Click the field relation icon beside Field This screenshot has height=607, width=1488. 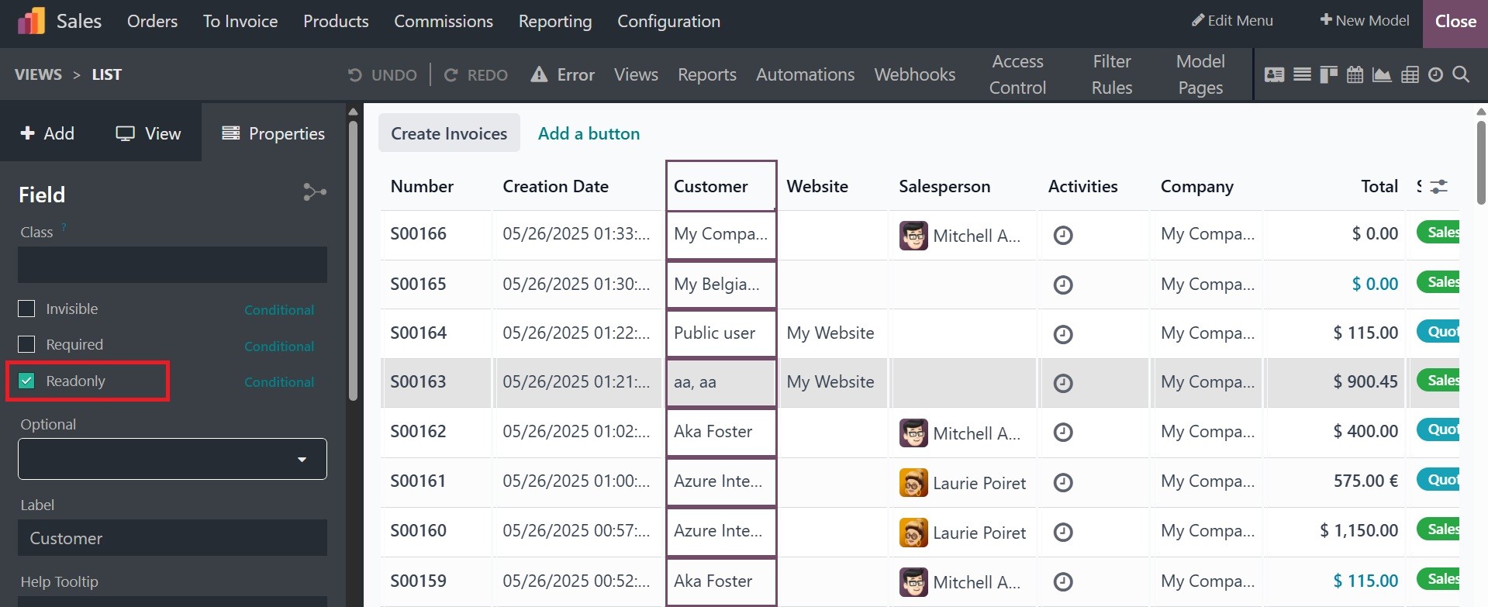click(x=314, y=192)
